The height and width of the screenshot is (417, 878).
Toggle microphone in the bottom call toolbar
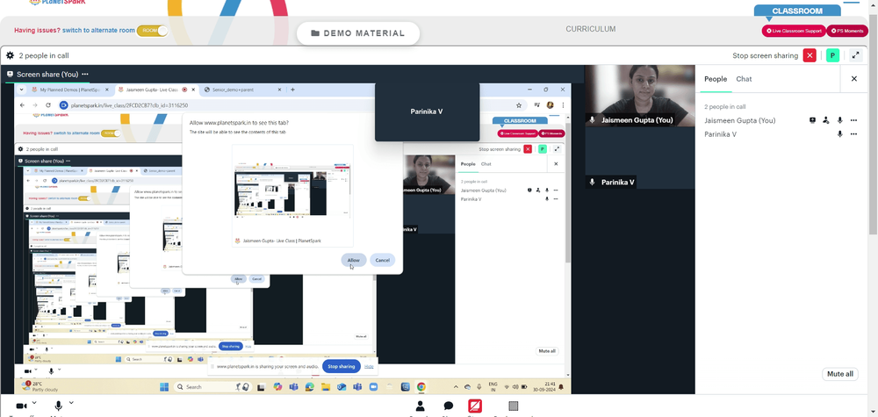58,406
